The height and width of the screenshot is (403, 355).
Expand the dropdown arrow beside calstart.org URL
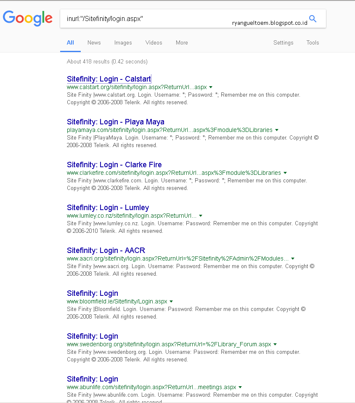[x=211, y=87]
